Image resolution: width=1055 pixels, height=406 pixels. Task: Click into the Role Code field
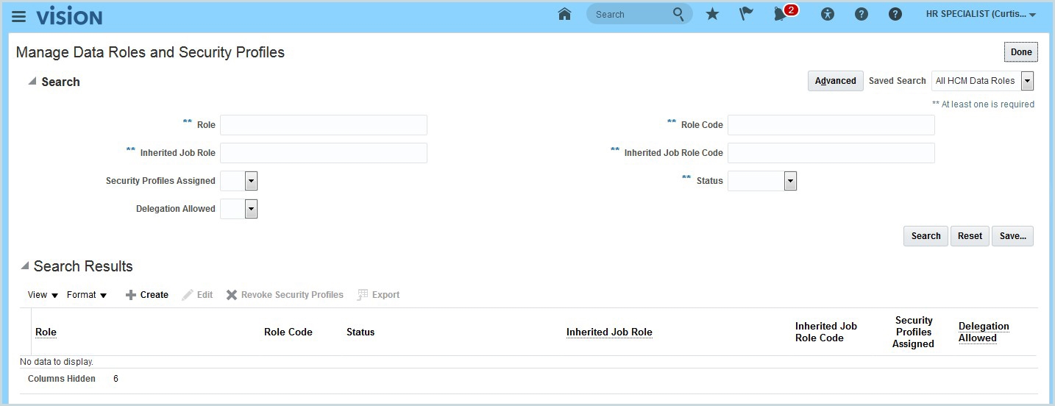[831, 125]
